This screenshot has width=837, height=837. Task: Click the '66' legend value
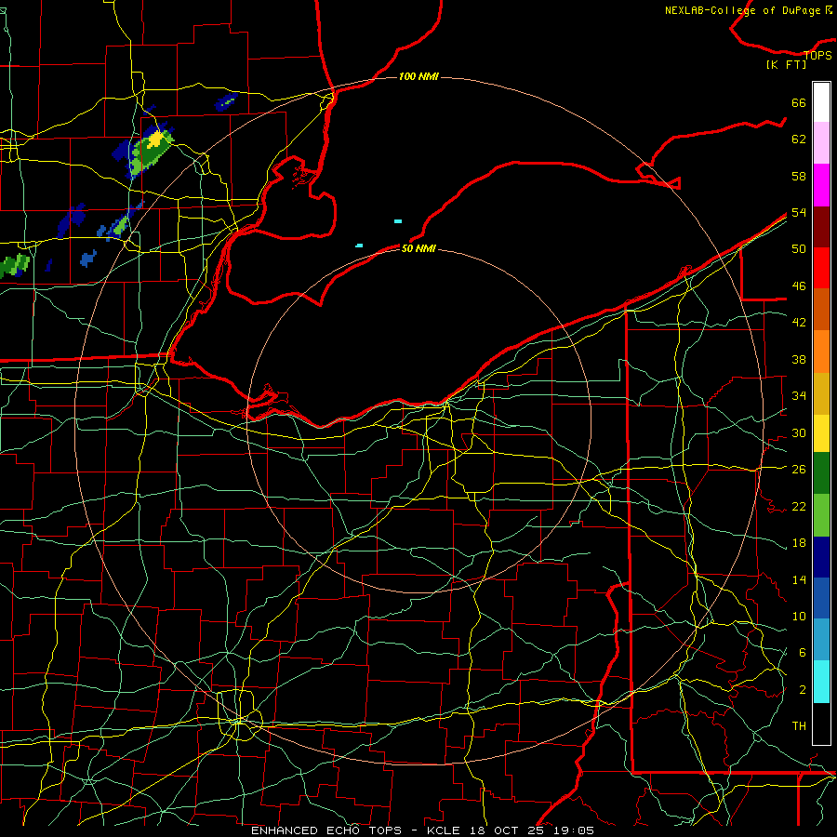tap(799, 102)
